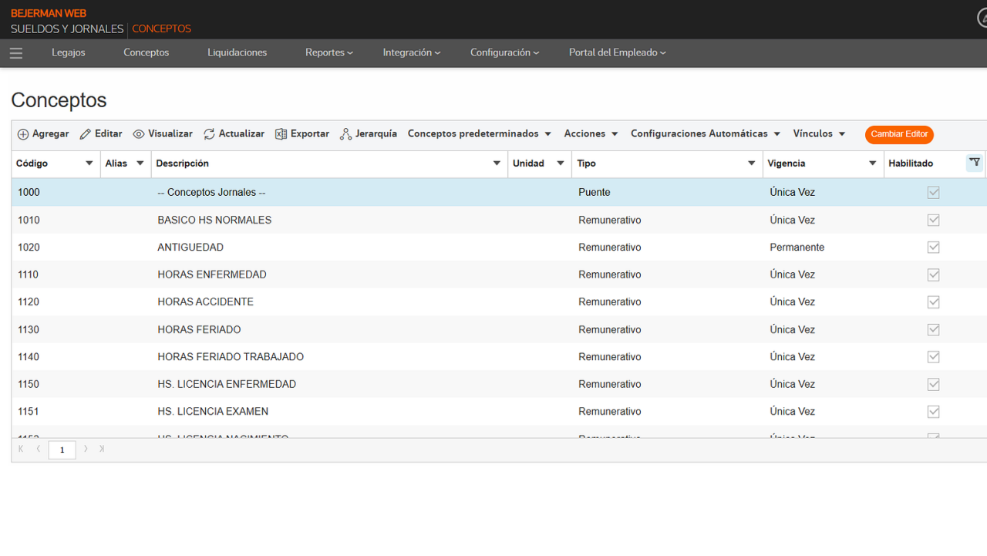
Task: Open the hamburger side menu
Action: point(16,53)
